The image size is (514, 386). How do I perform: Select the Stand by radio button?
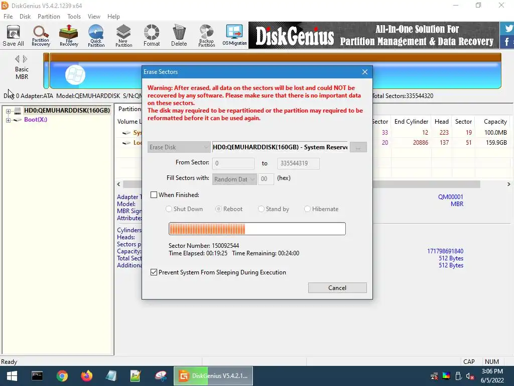click(261, 209)
